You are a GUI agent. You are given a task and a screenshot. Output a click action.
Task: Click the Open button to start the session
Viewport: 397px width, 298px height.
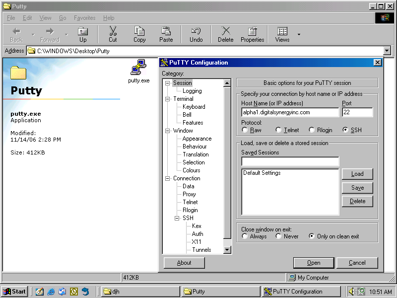click(314, 263)
